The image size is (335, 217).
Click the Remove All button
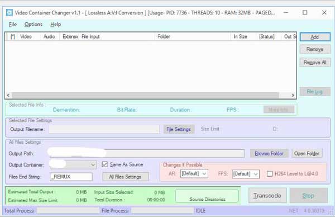pos(315,63)
